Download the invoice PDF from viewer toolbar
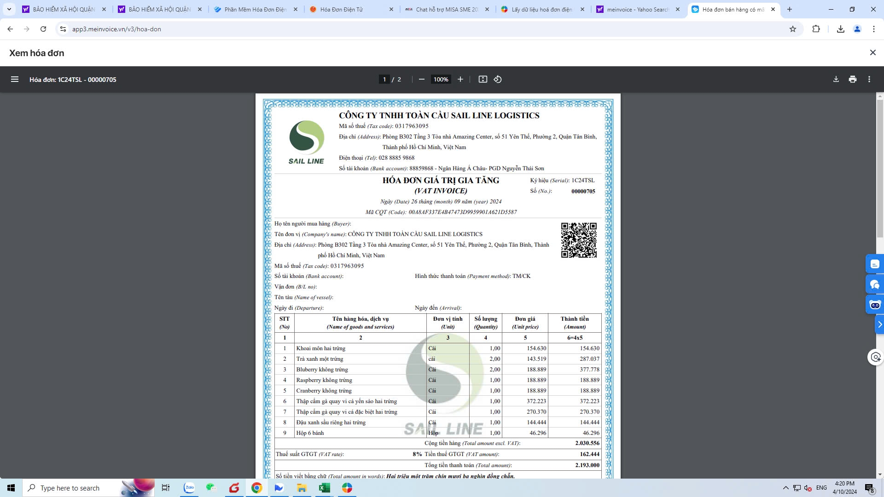884x497 pixels. [x=836, y=79]
